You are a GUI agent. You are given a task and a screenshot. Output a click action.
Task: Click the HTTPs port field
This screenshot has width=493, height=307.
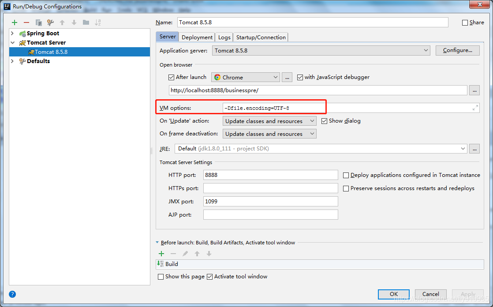(270, 188)
